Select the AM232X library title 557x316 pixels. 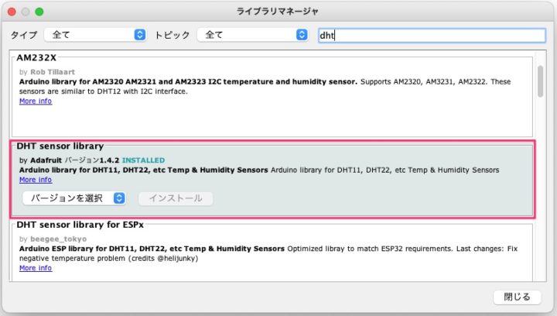pyautogui.click(x=36, y=58)
